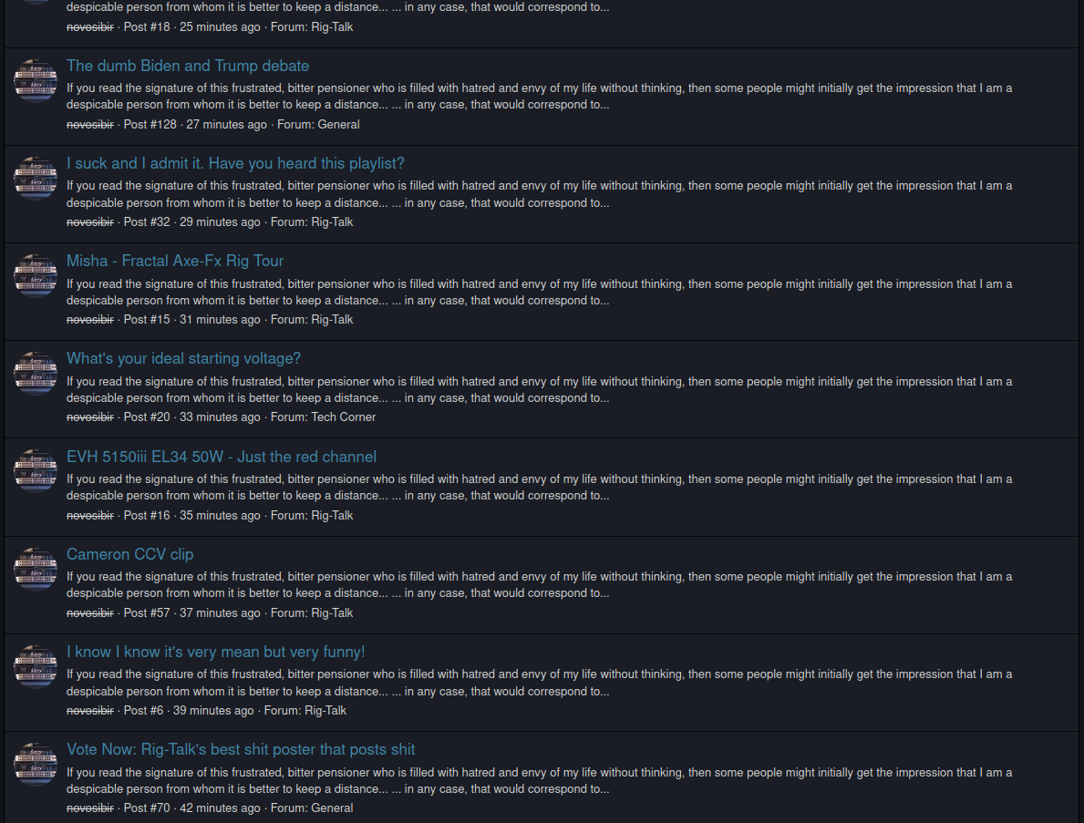1084x823 pixels.
Task: Open 'Rig-Talk' forum link under Post #6
Action: point(325,711)
